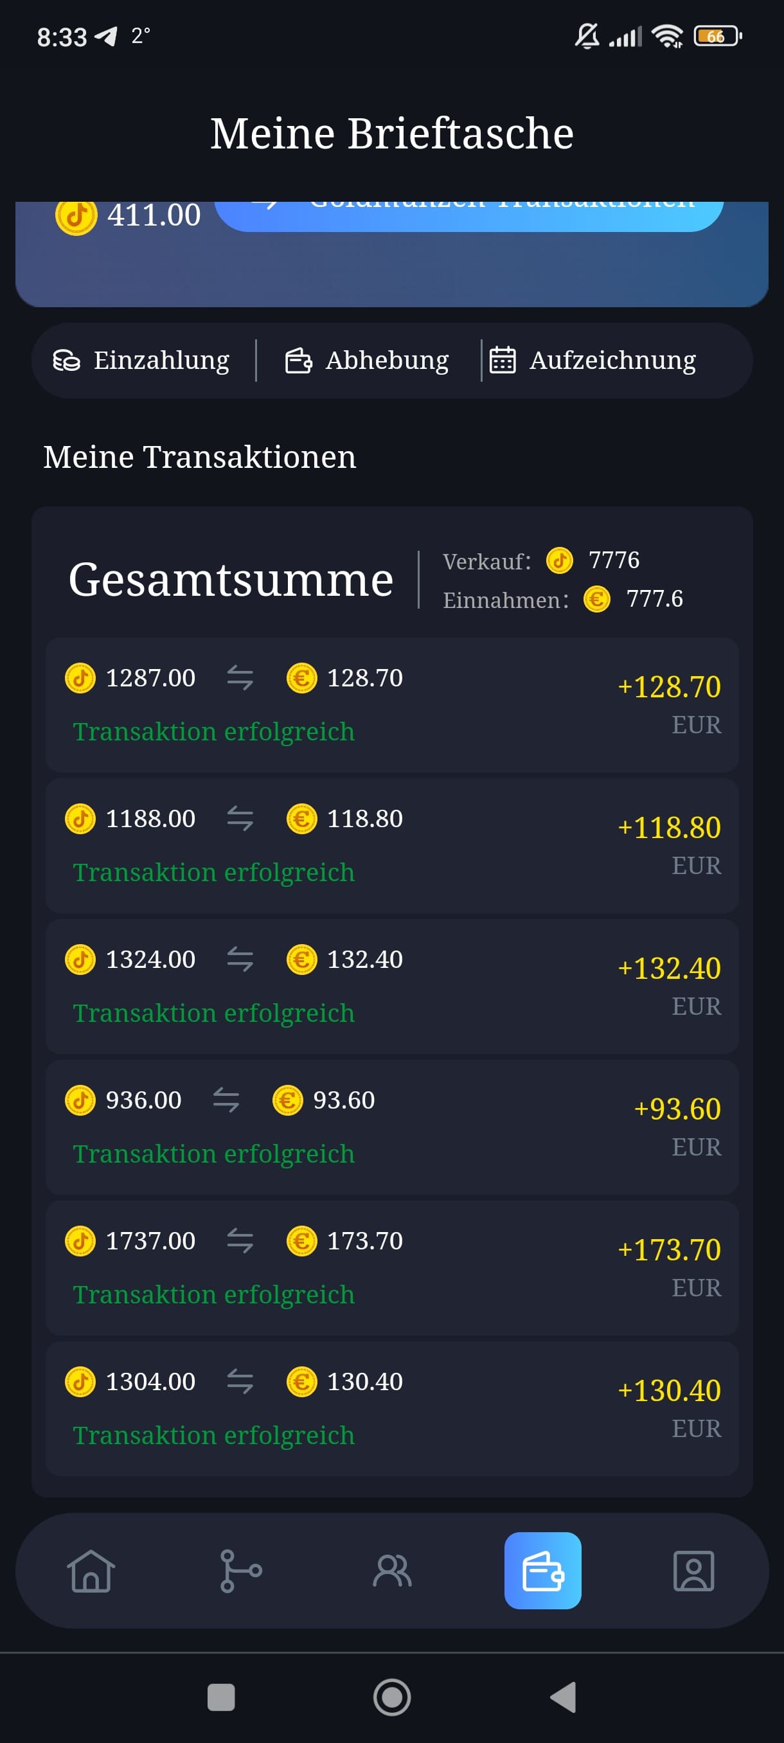Image resolution: width=784 pixels, height=1743 pixels.
Task: Tap the branch network icon in bottom bar
Action: click(x=241, y=1571)
